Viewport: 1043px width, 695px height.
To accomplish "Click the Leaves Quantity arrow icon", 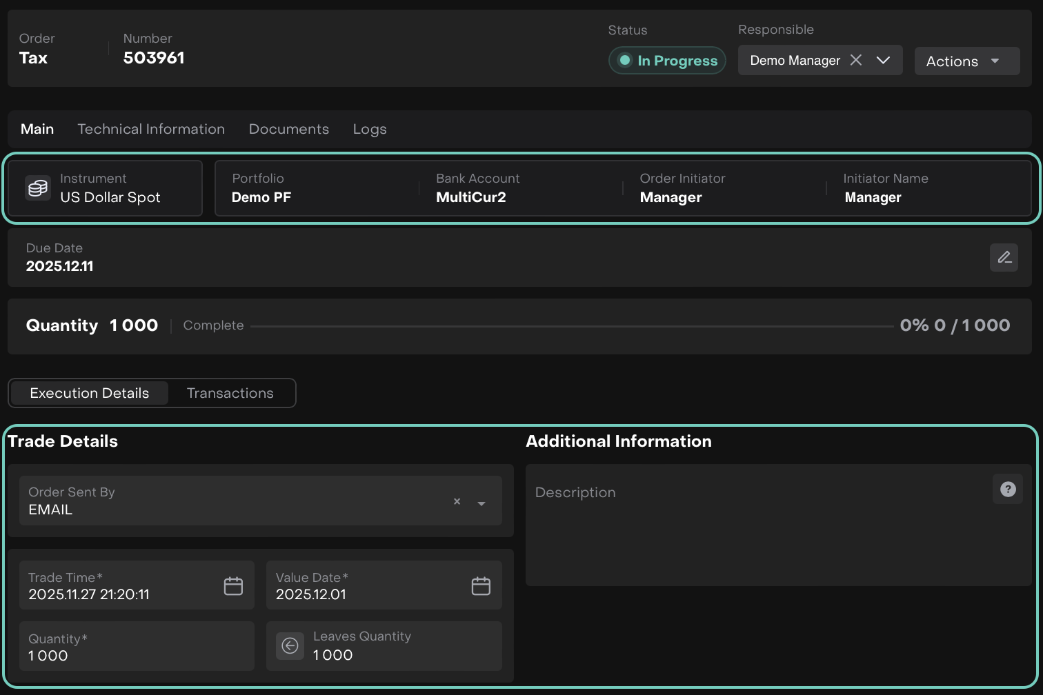I will coord(290,646).
